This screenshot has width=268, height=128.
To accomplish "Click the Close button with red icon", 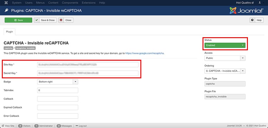I will tap(66, 20).
